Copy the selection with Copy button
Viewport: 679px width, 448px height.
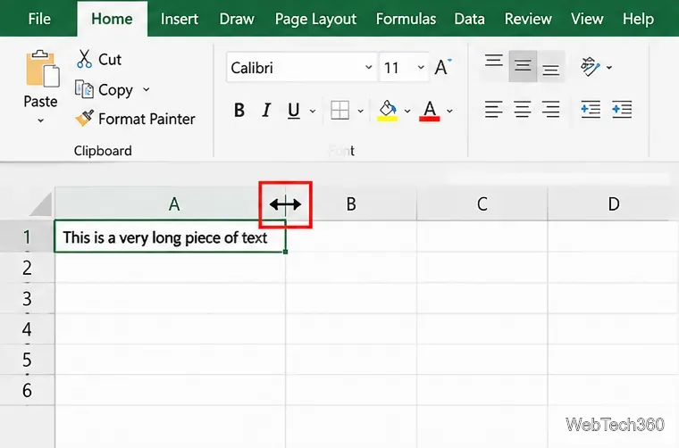click(104, 89)
